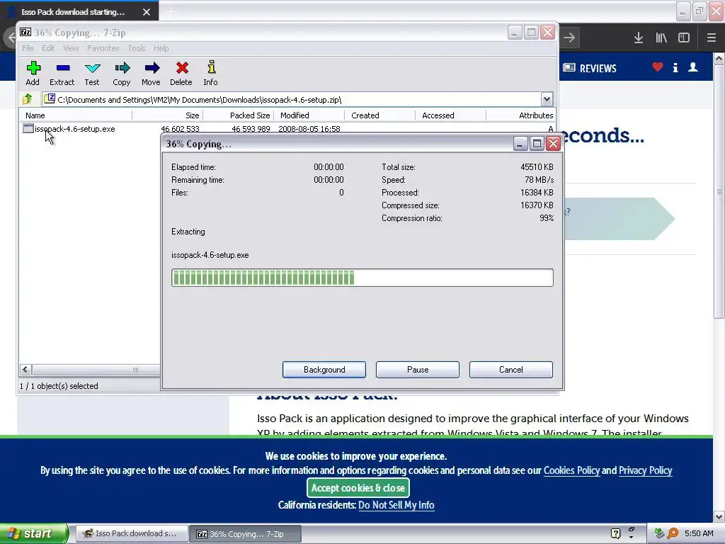This screenshot has height=544, width=725.
Task: Open Firefox library icon
Action: [x=661, y=38]
